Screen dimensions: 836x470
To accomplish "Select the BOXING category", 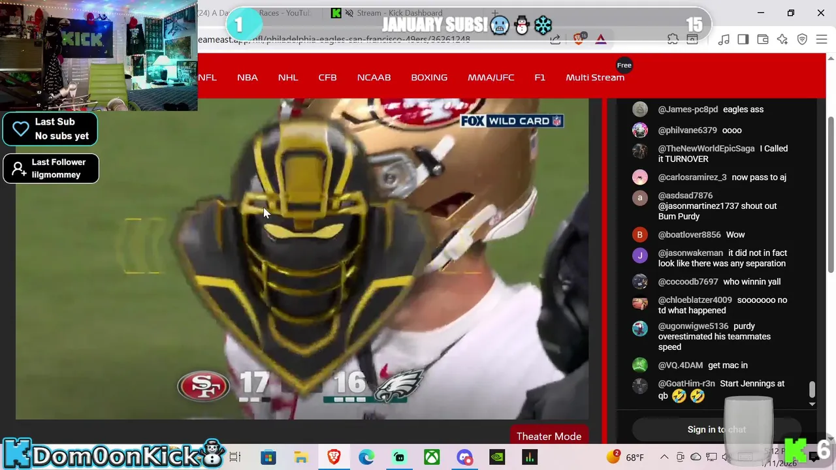I will (x=429, y=77).
